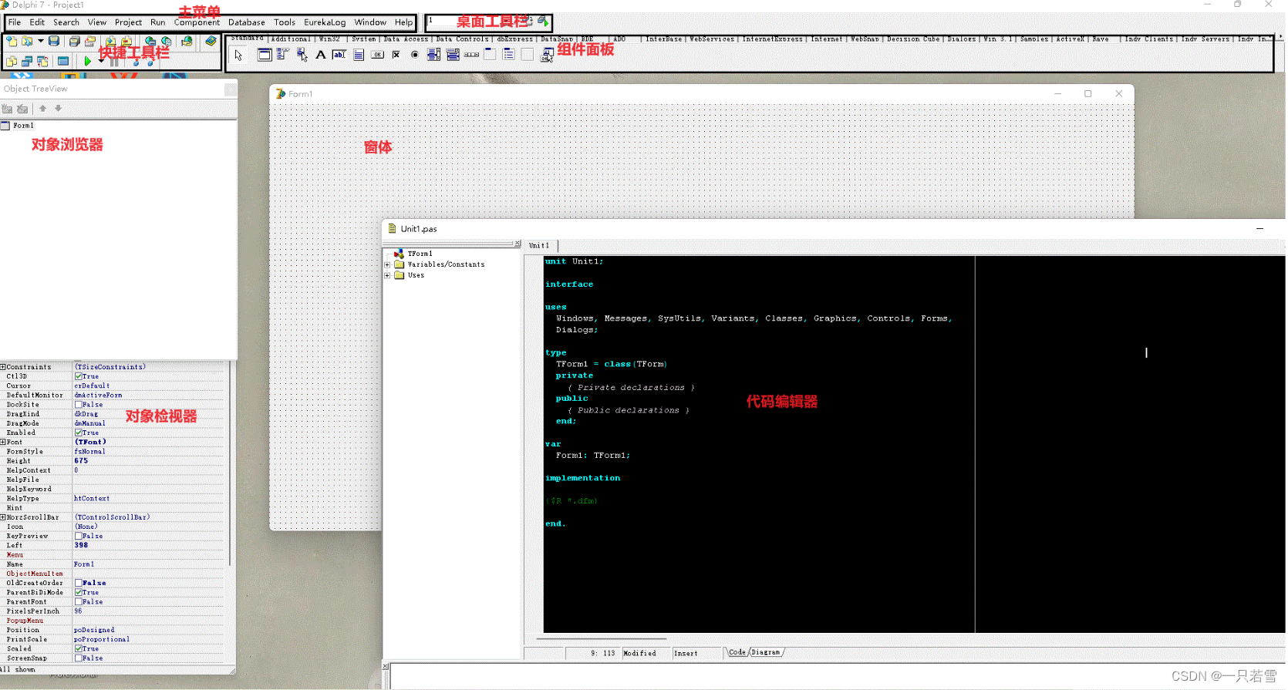This screenshot has width=1288, height=690.
Task: Select TForm1 node in code explorer
Action: (420, 254)
